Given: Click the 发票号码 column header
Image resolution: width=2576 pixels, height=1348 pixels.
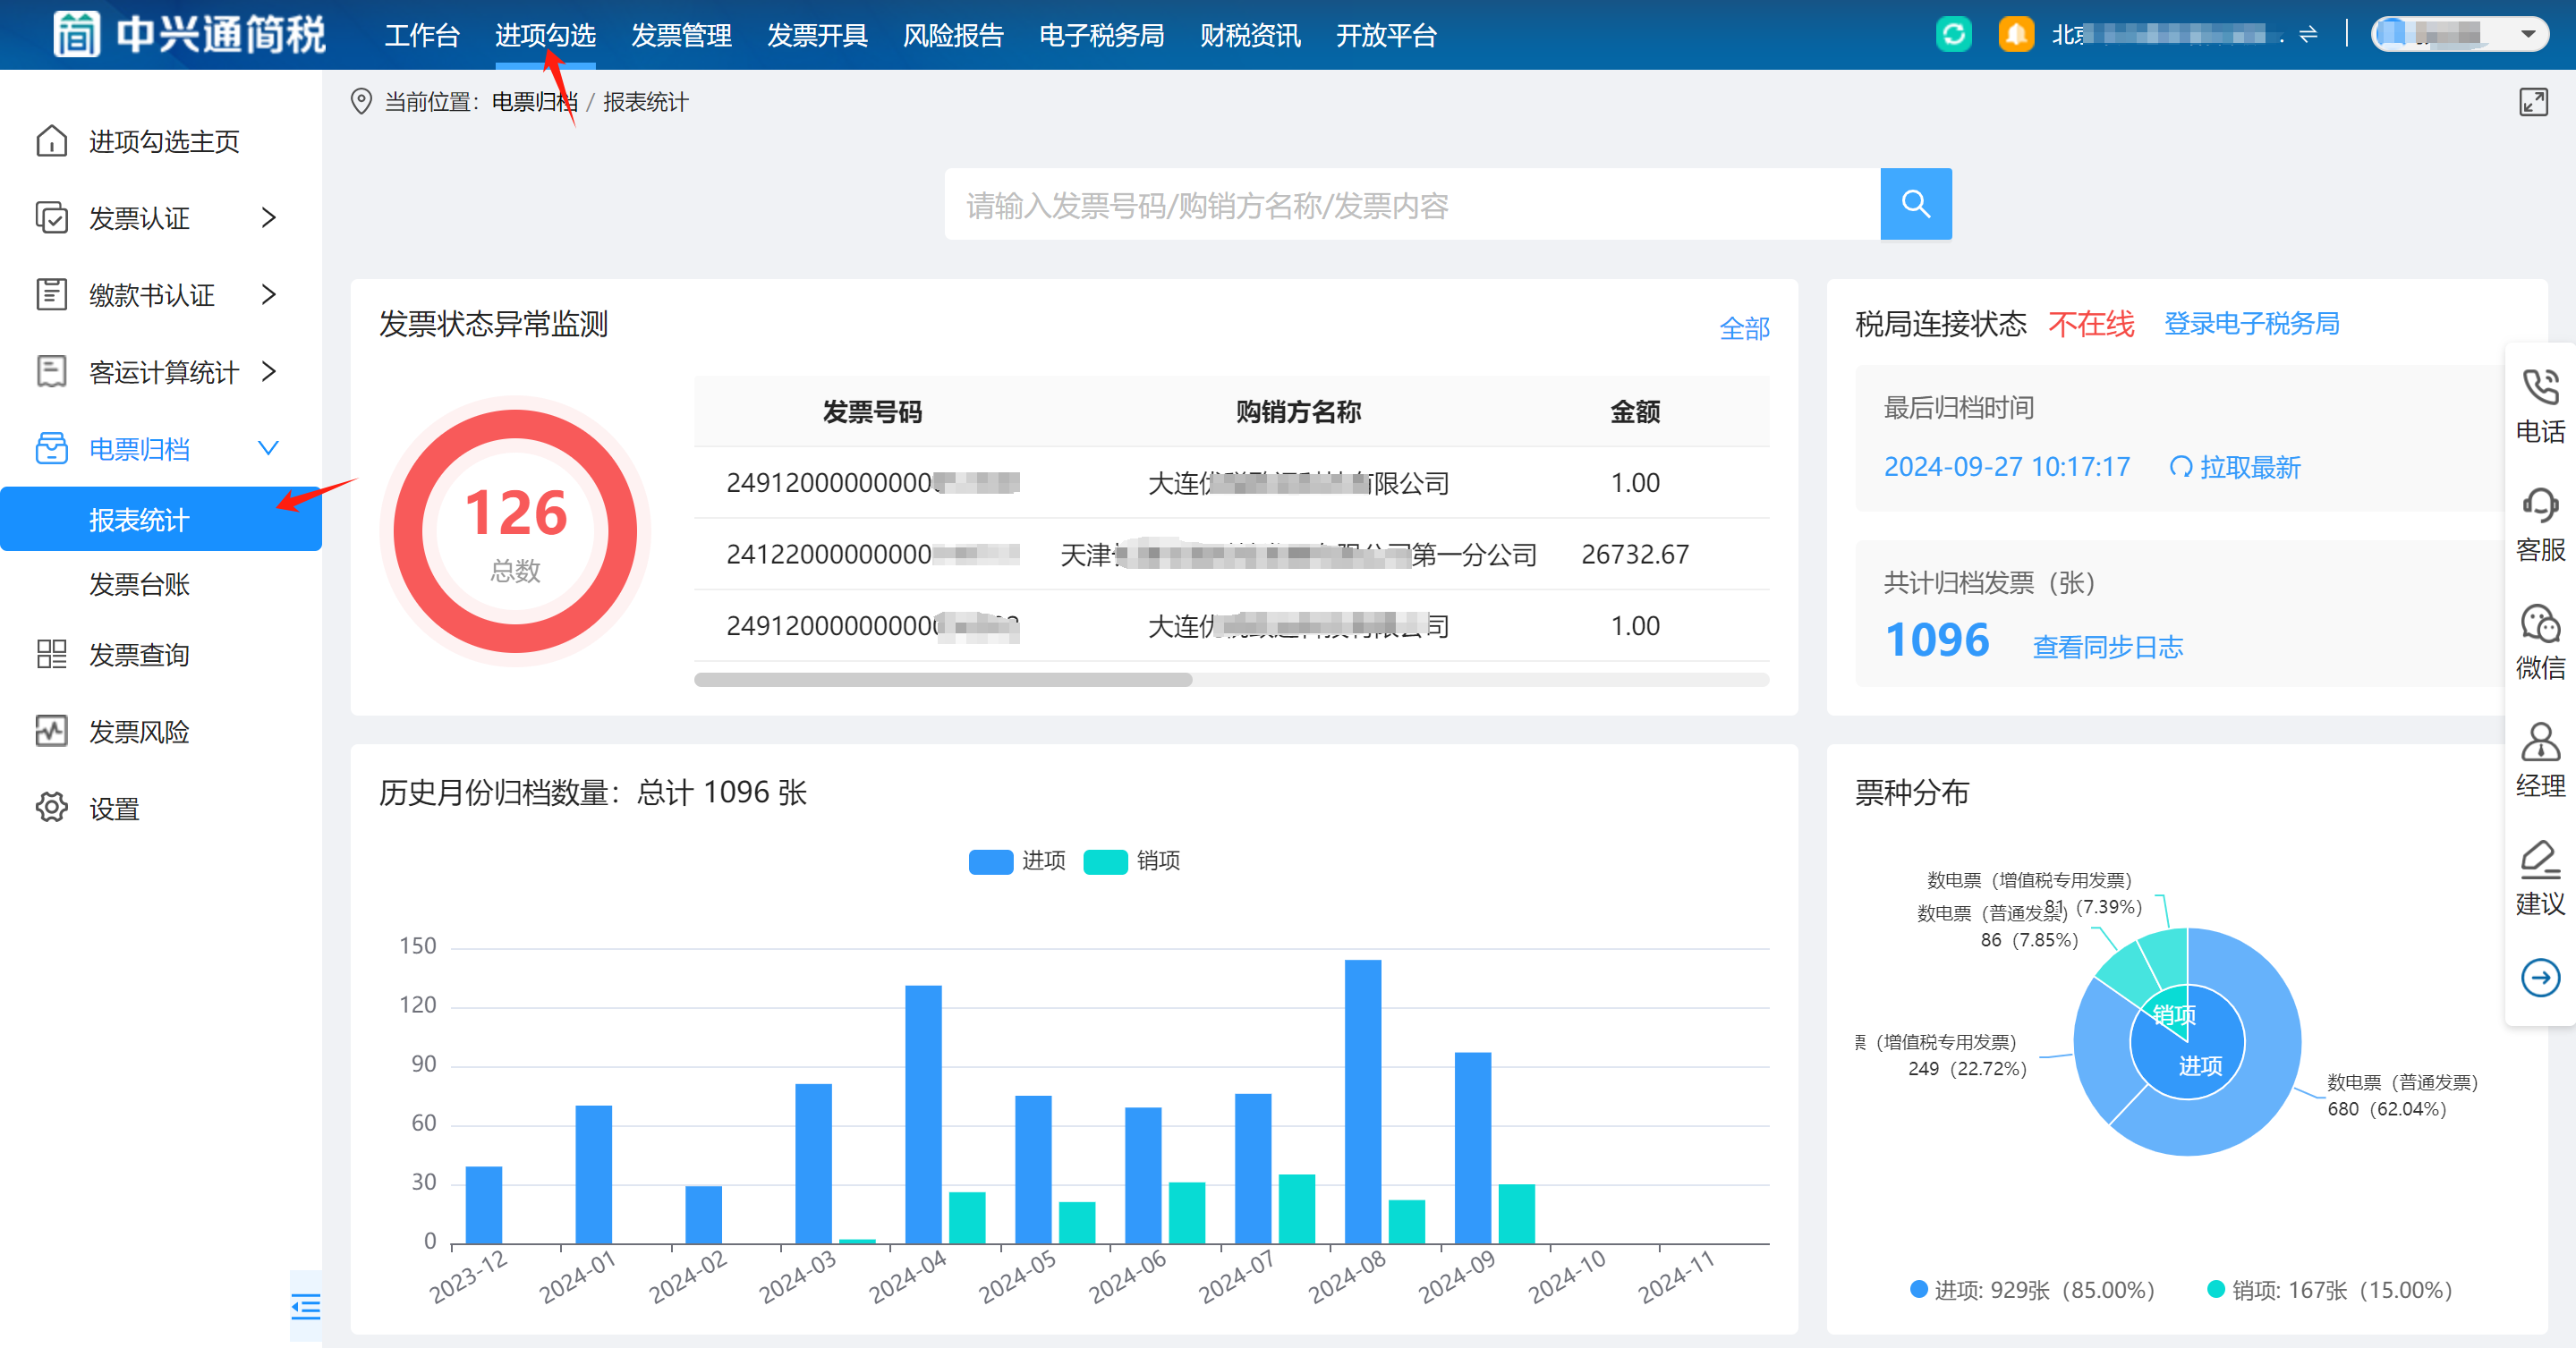Looking at the screenshot, I should coord(872,411).
